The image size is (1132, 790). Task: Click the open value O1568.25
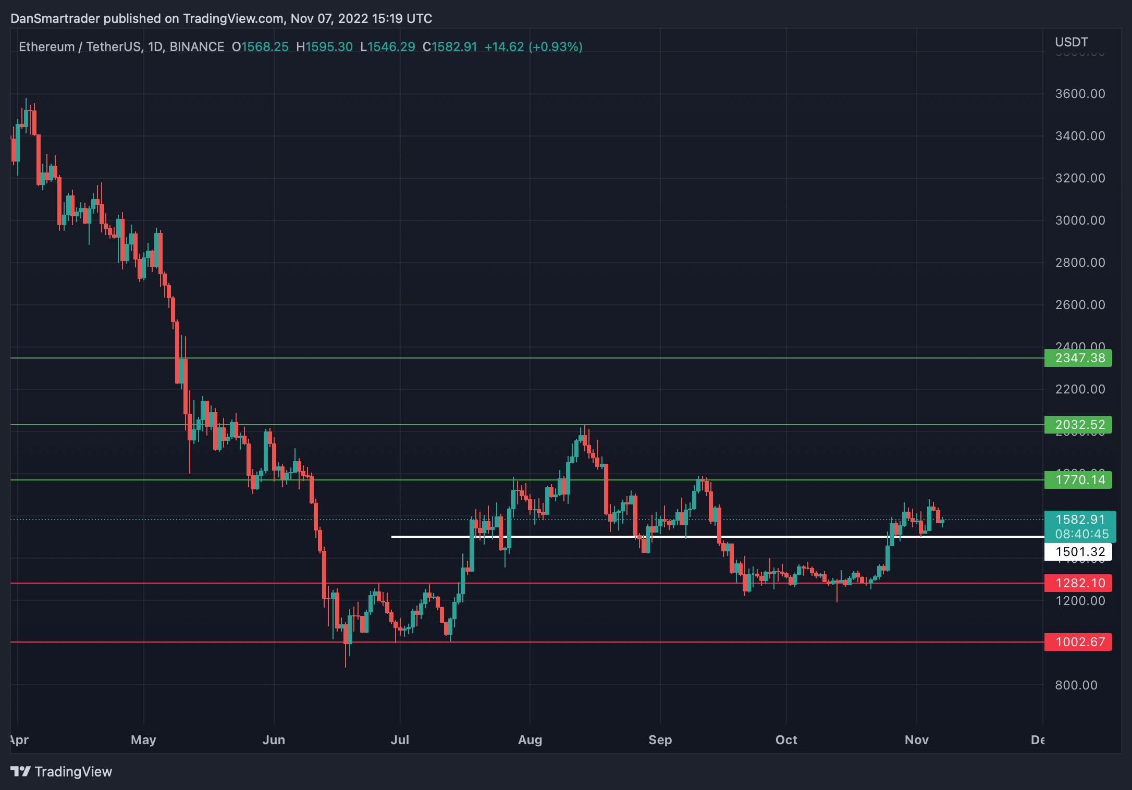point(260,47)
